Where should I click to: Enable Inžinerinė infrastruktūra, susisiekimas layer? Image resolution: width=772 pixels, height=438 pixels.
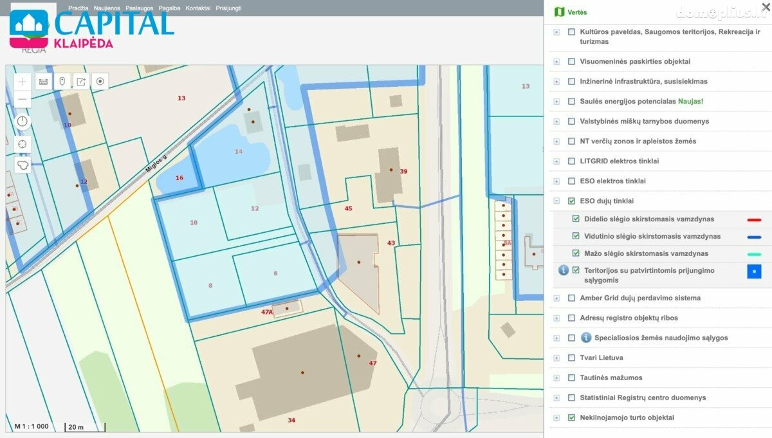(x=571, y=82)
